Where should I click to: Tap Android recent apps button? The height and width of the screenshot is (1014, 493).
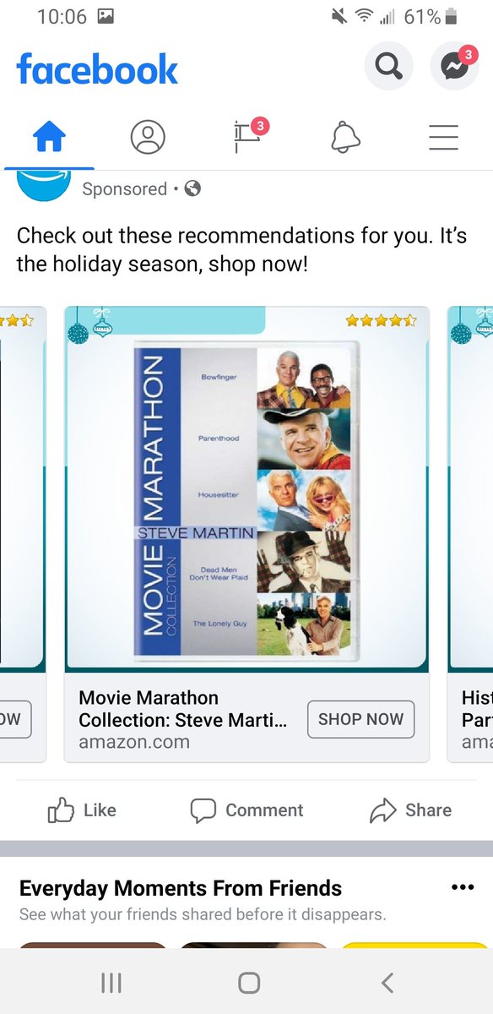click(x=111, y=983)
